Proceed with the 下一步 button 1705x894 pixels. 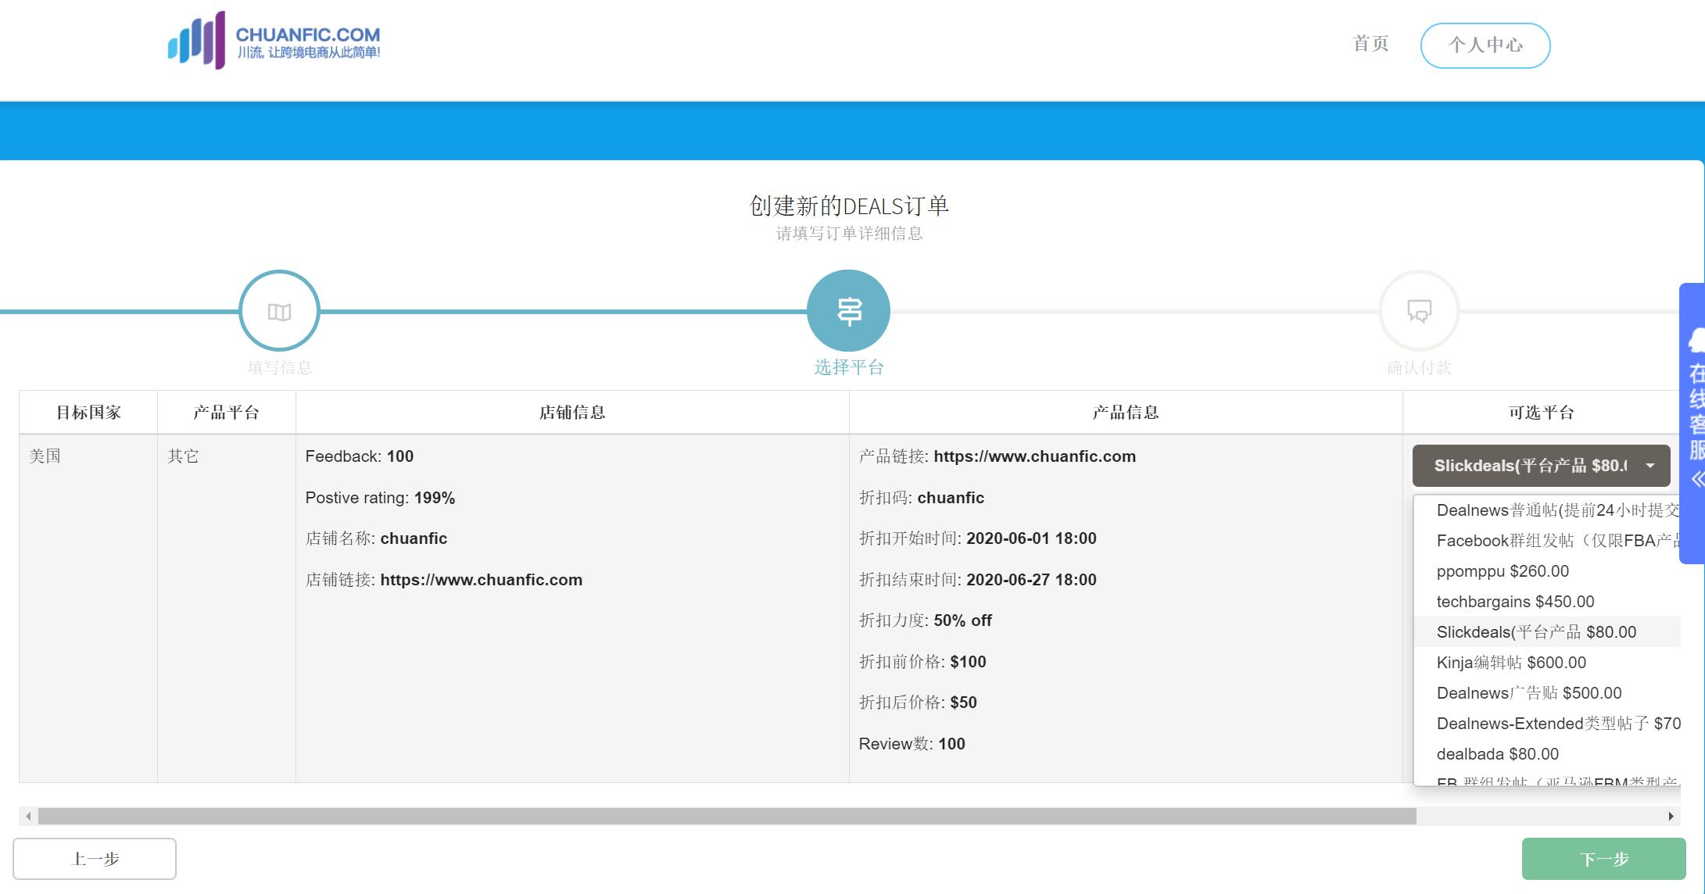click(x=1603, y=859)
